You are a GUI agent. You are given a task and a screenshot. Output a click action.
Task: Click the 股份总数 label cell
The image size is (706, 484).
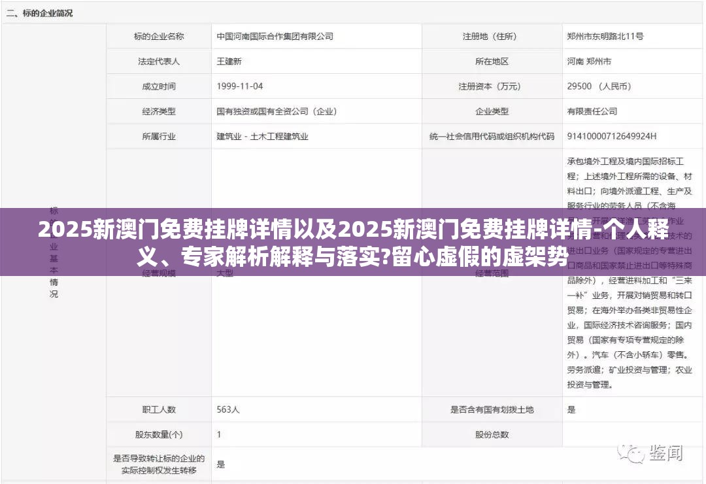(492, 434)
